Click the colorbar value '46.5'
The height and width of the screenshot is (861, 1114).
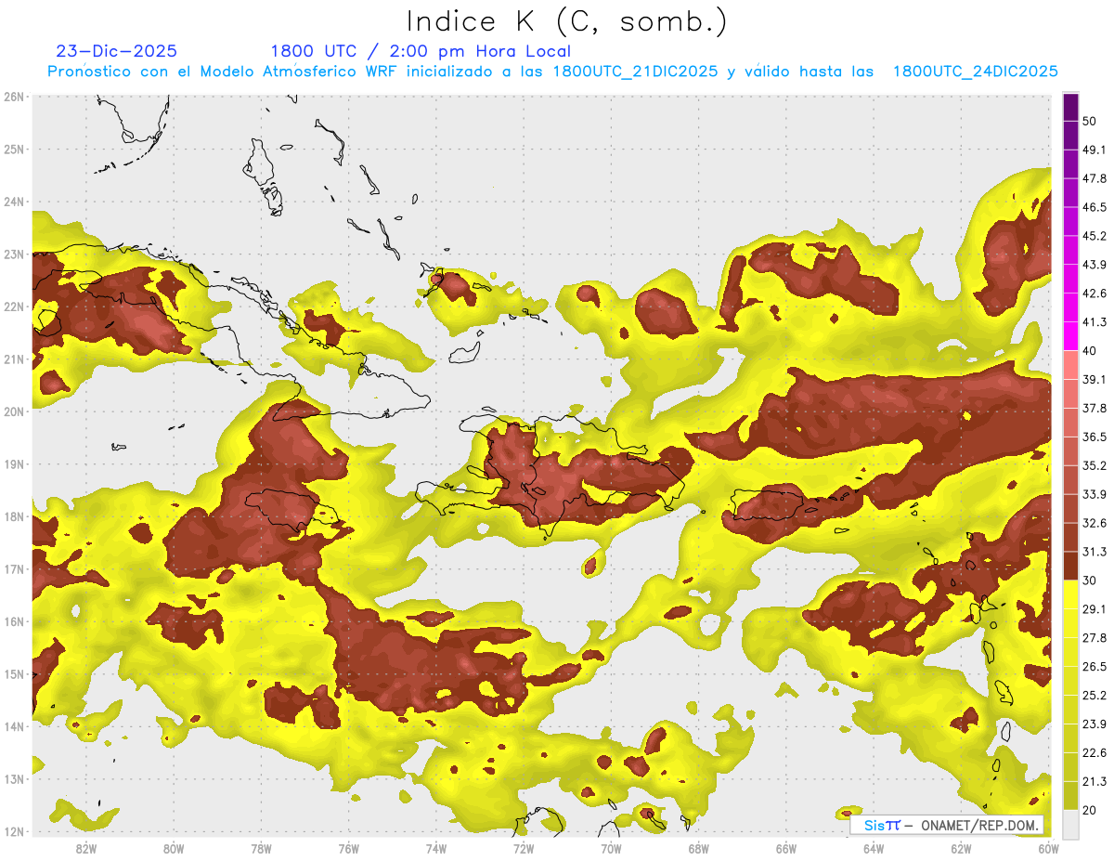(x=1095, y=207)
